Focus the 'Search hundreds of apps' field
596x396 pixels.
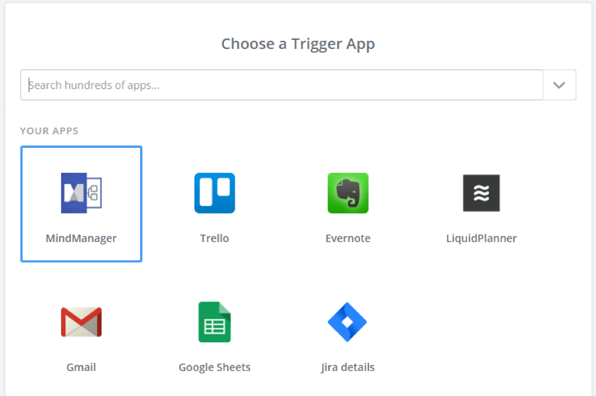point(282,85)
